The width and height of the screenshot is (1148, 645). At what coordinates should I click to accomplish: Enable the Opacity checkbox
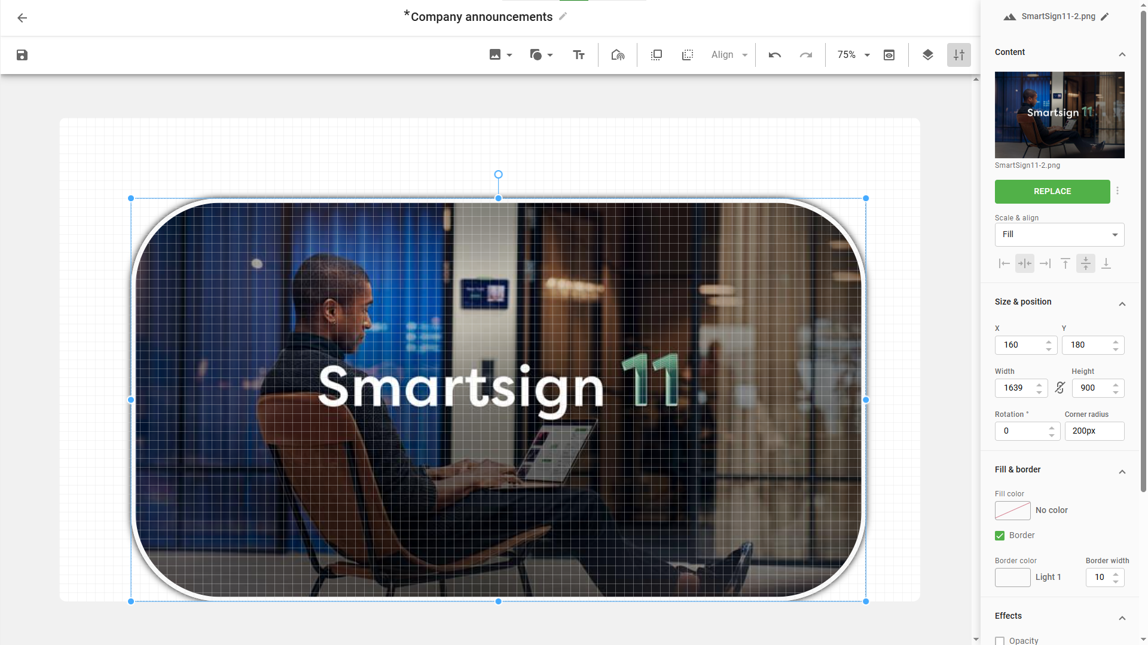click(x=1000, y=641)
